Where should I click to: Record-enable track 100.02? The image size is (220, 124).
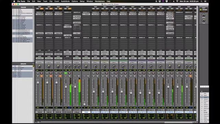pos(41,73)
